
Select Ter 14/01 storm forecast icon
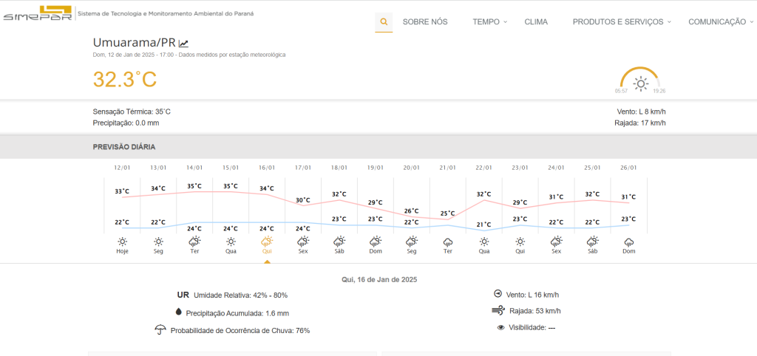point(194,242)
